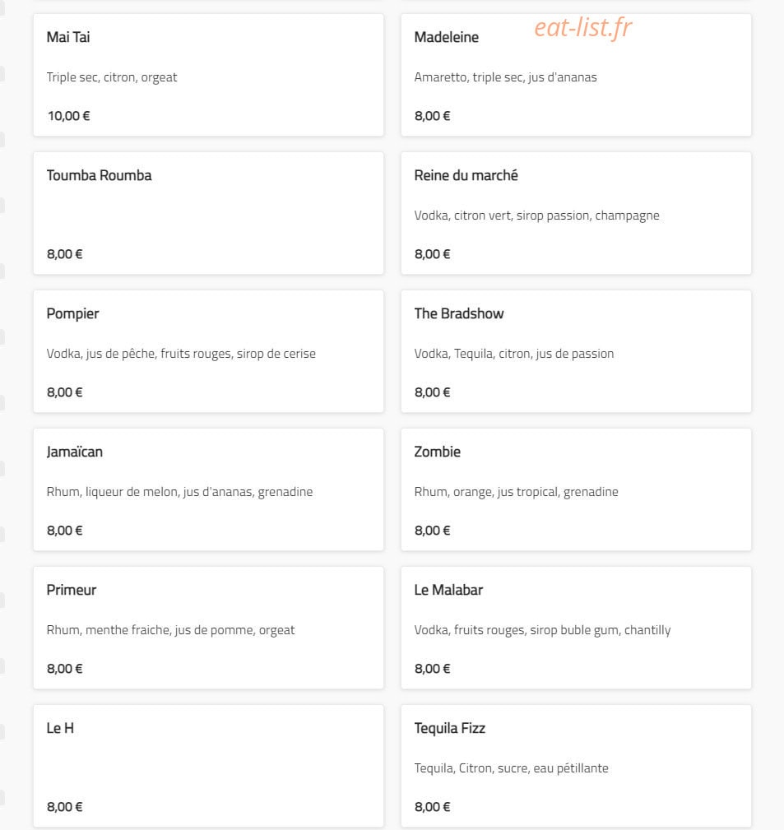The height and width of the screenshot is (830, 784).
Task: Select the Zombie cocktail card
Action: coord(576,489)
